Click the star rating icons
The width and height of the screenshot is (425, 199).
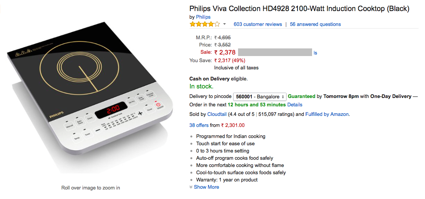205,24
